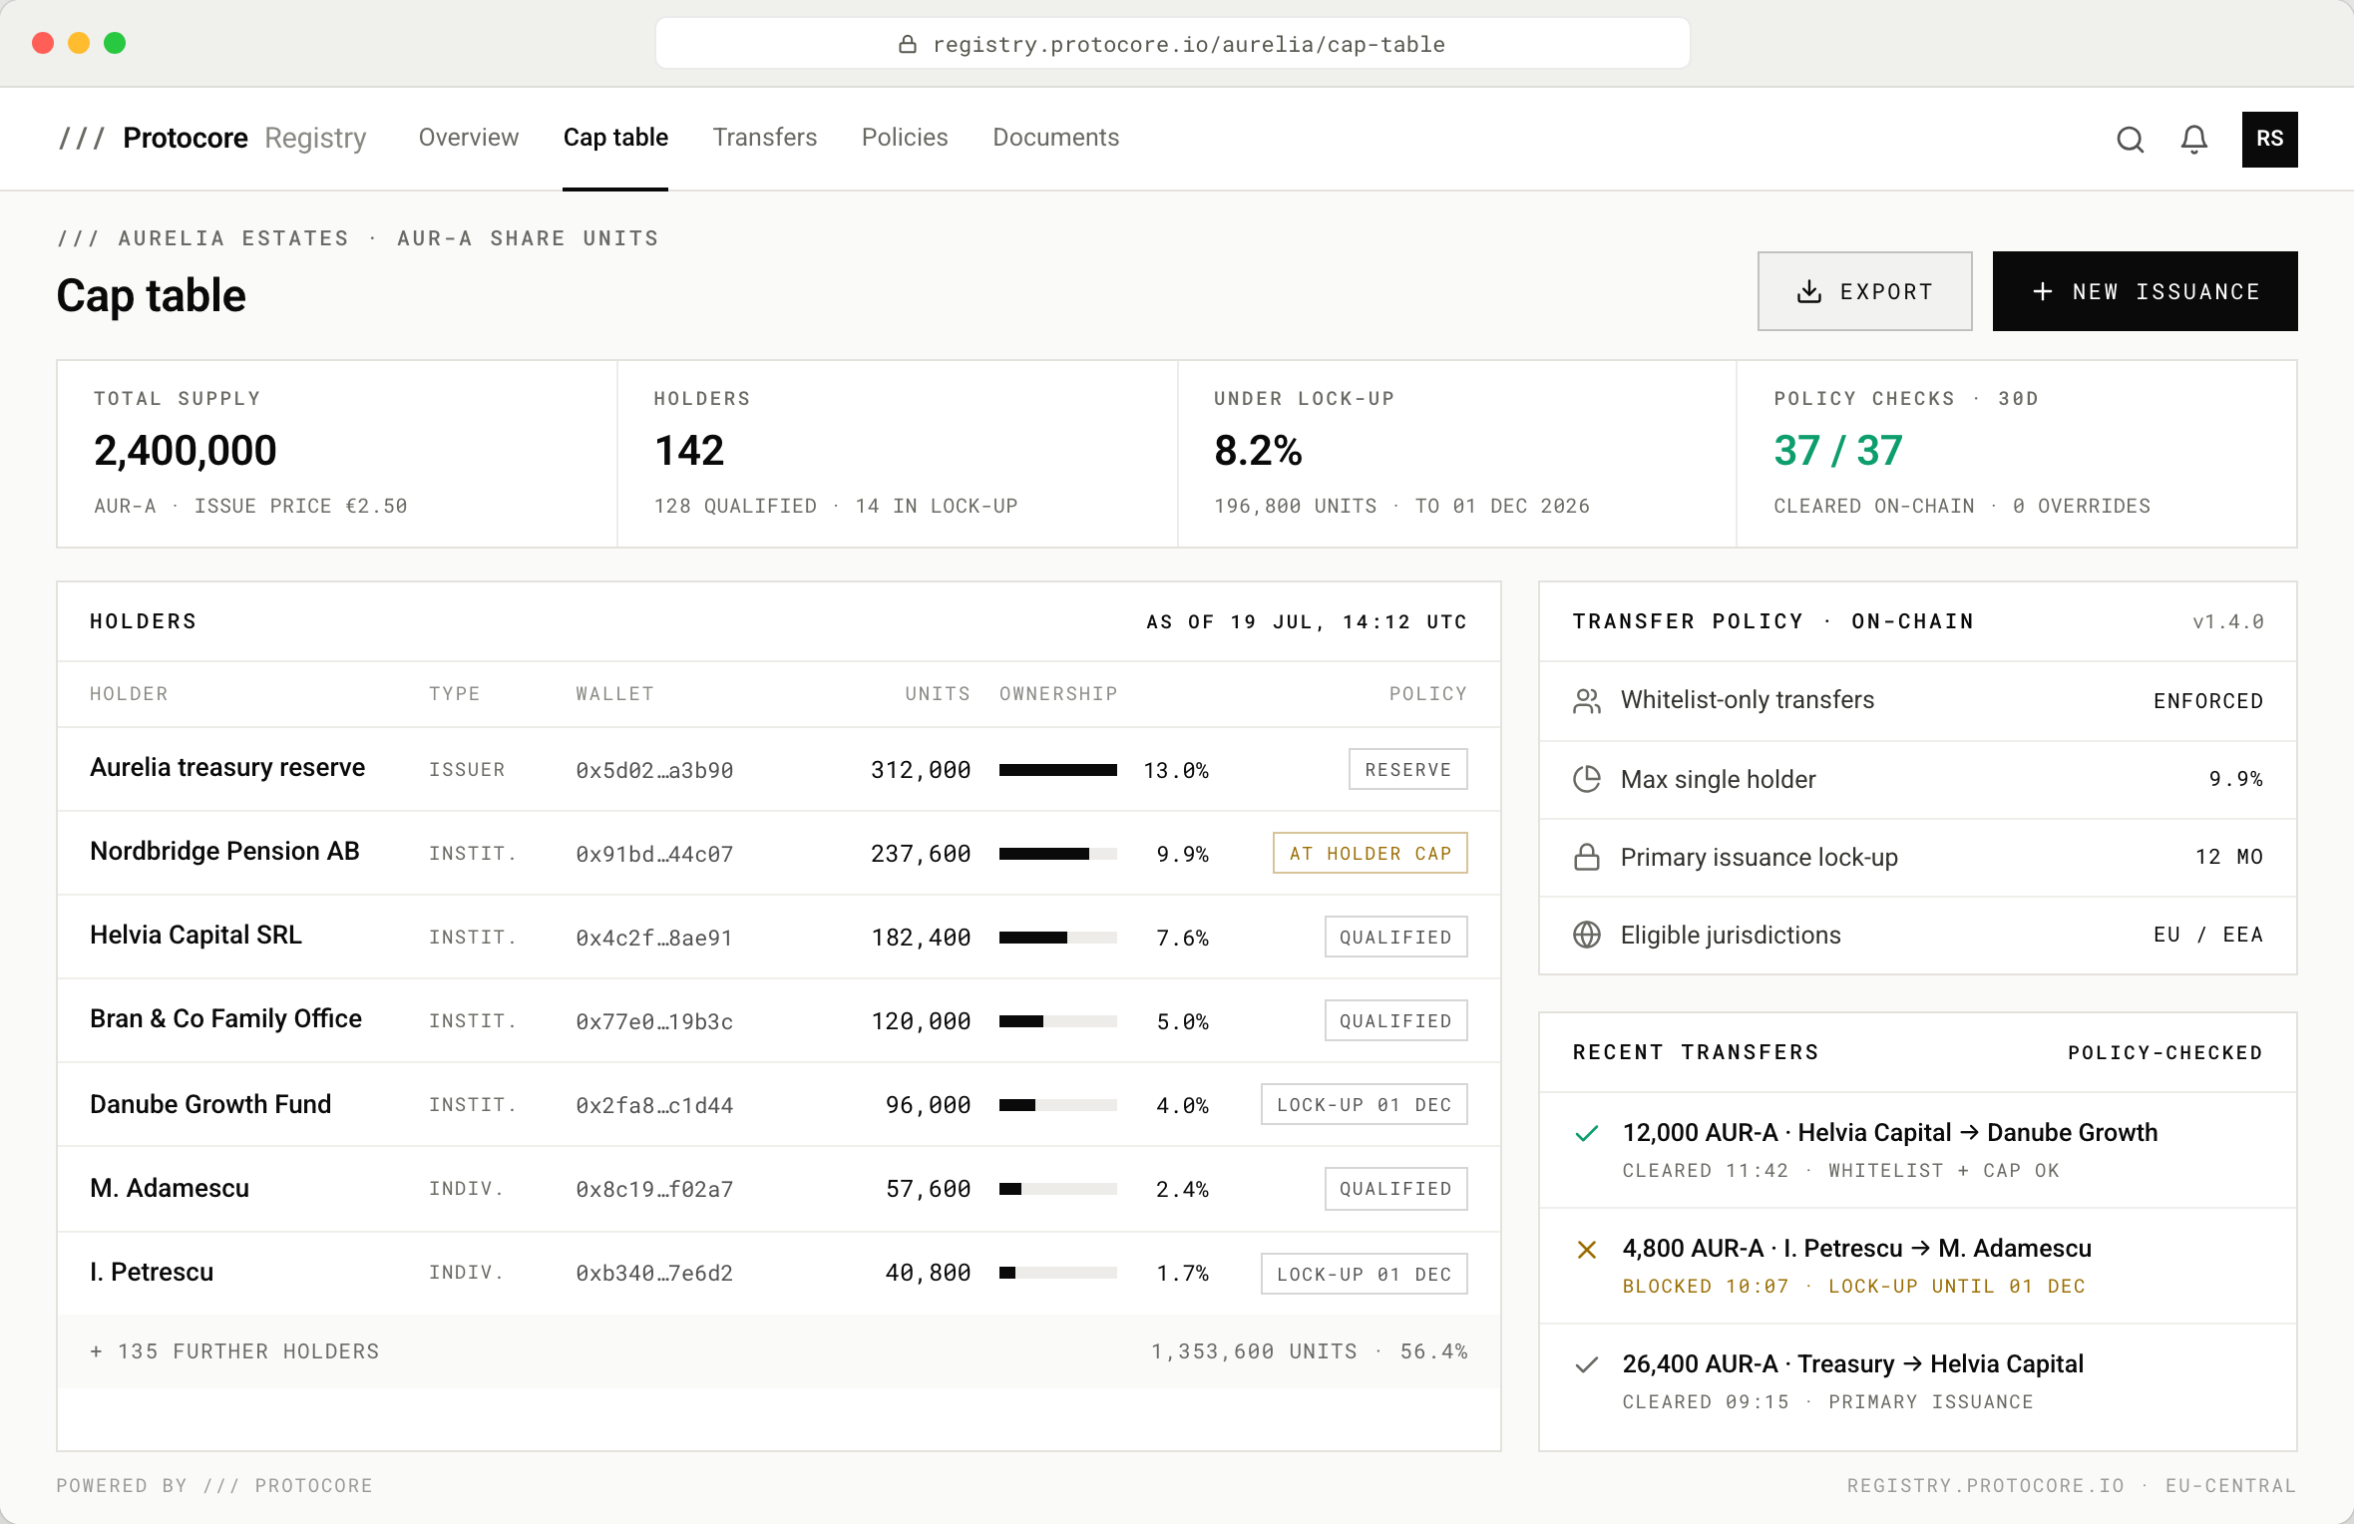Open search via the magnifier icon
This screenshot has height=1524, width=2354.
point(2130,140)
